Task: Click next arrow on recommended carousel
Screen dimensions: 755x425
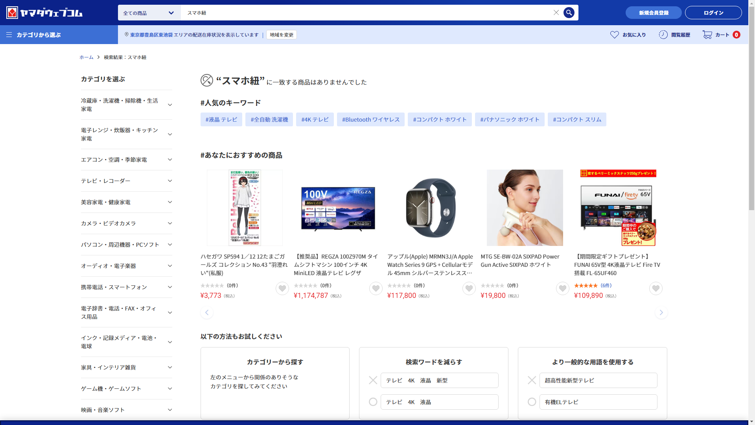Action: [661, 312]
